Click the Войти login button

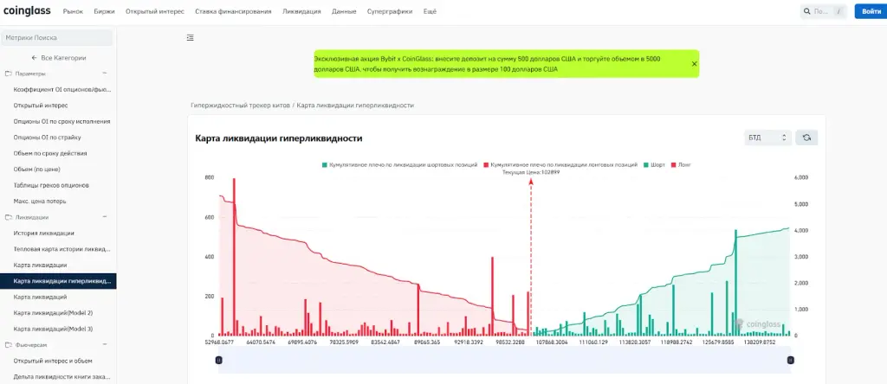pos(869,11)
